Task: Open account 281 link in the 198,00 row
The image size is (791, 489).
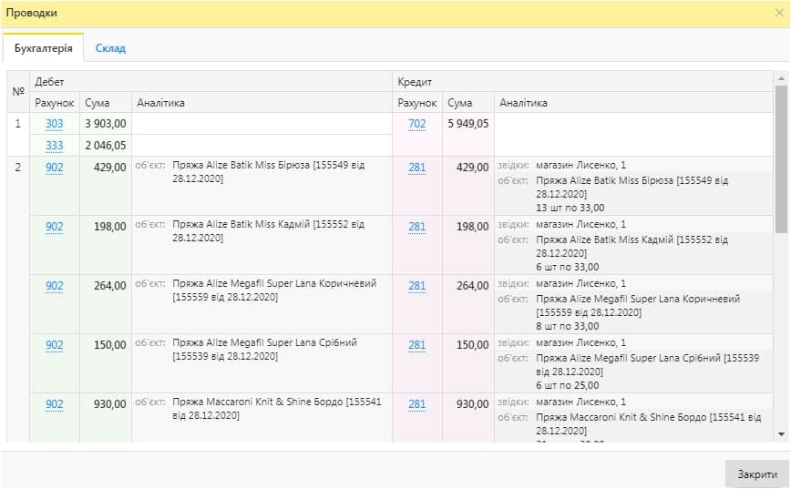Action: 417,227
